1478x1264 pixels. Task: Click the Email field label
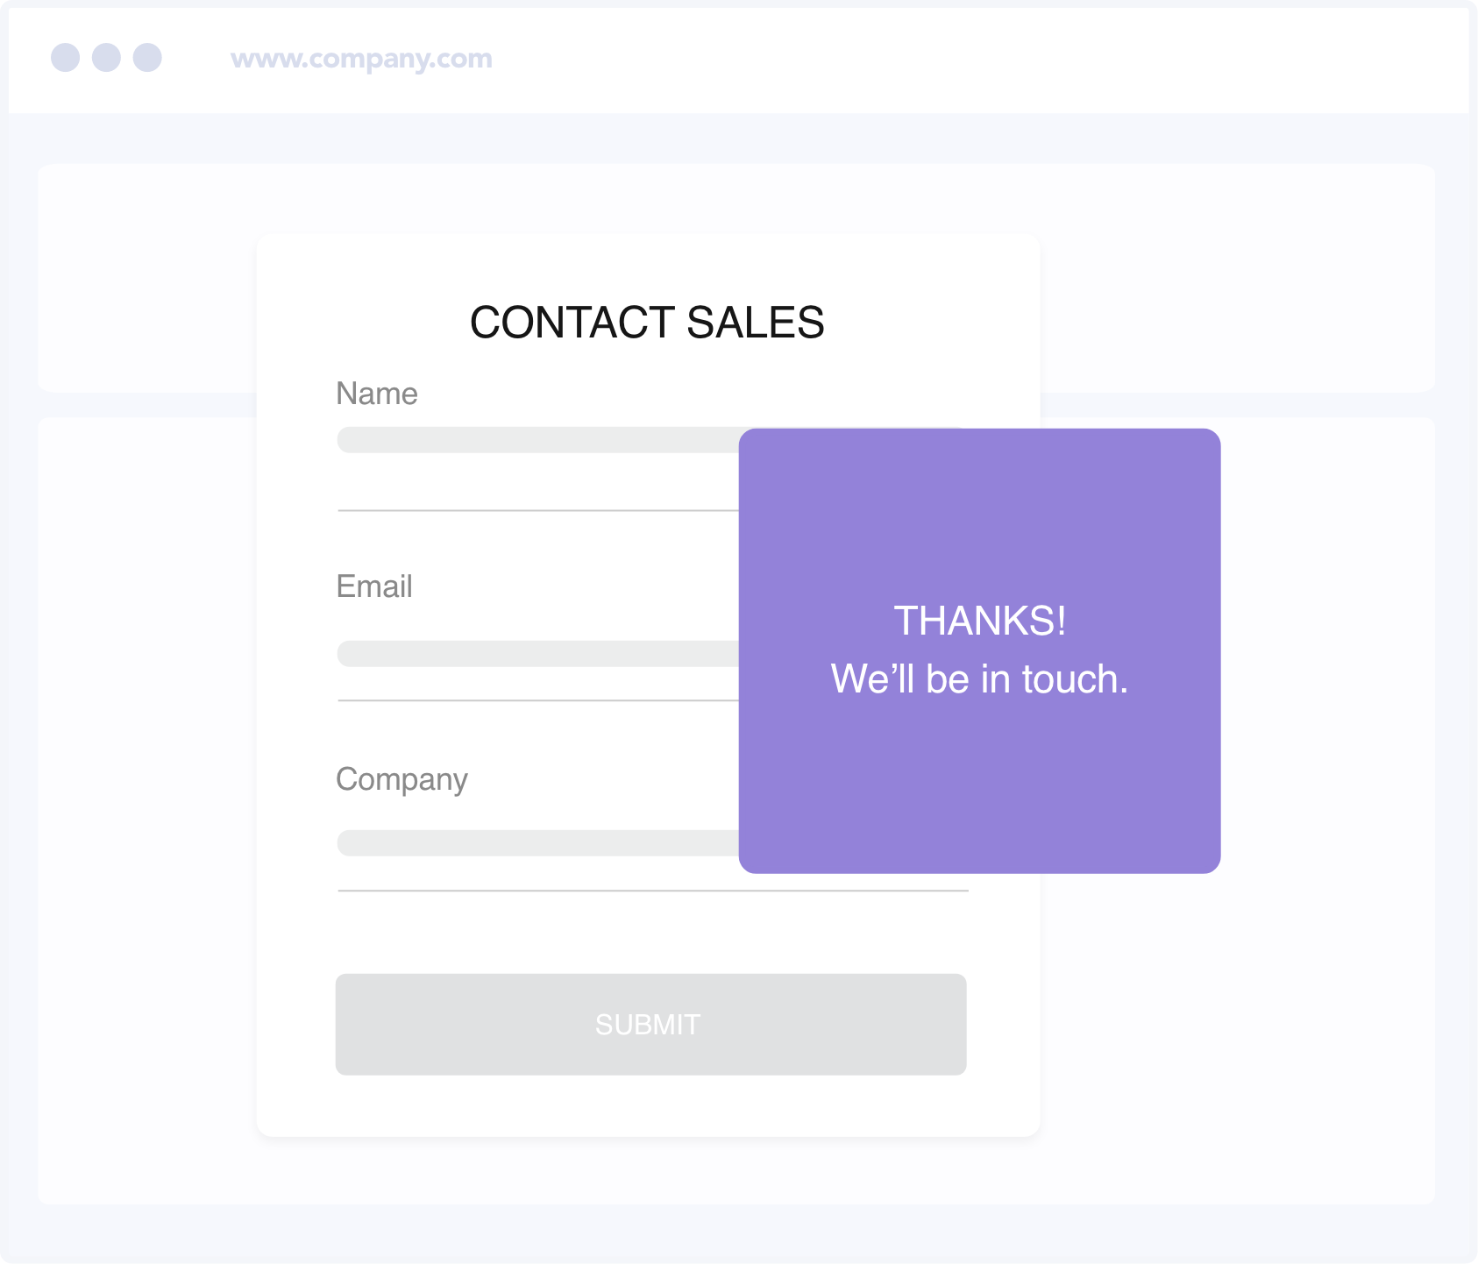click(374, 586)
